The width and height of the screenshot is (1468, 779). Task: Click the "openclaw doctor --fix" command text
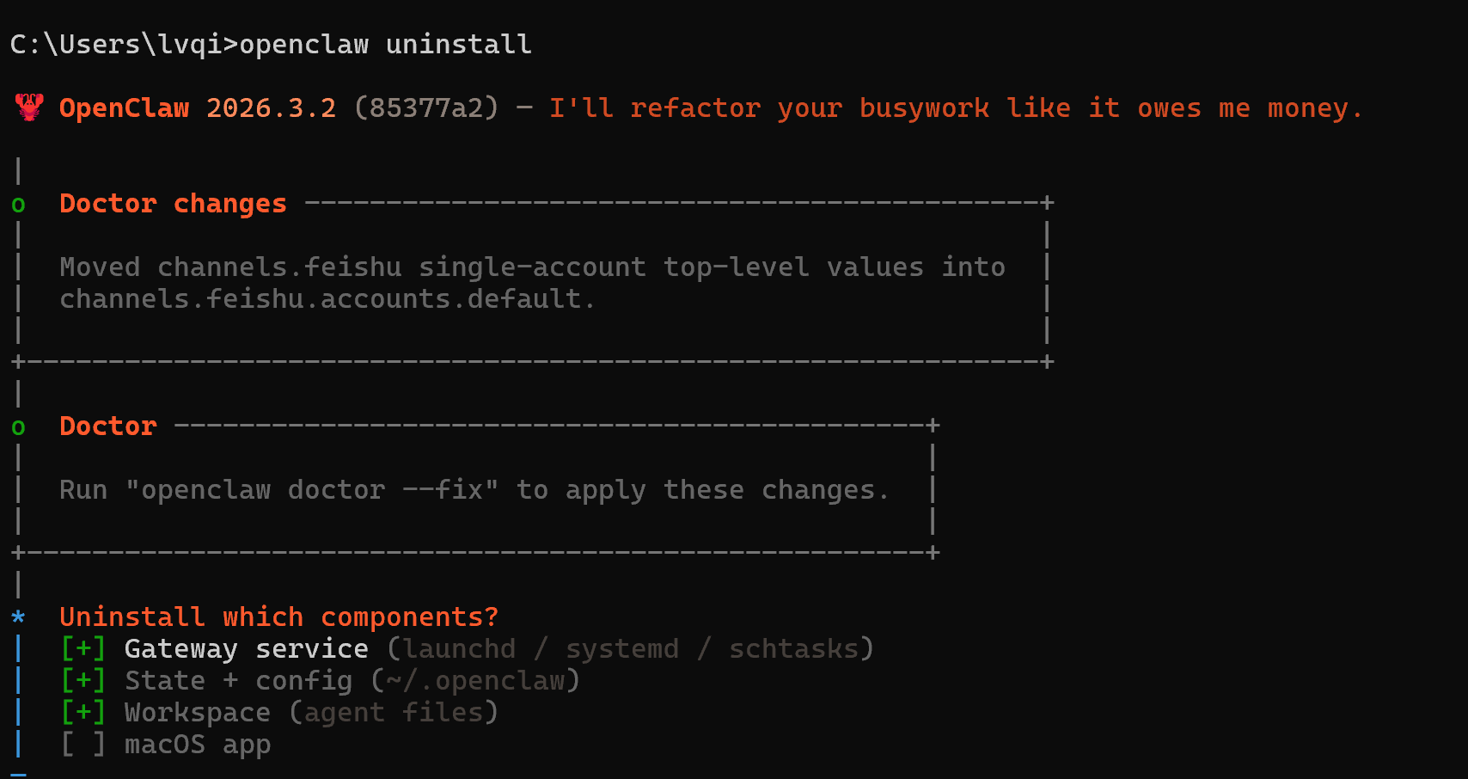[x=311, y=490]
